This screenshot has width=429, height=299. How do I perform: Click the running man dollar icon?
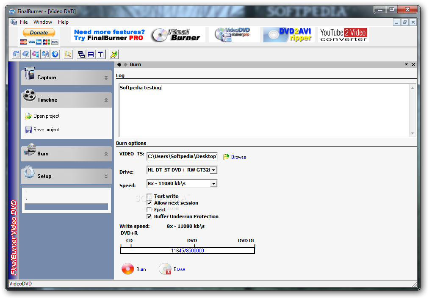coord(114,54)
